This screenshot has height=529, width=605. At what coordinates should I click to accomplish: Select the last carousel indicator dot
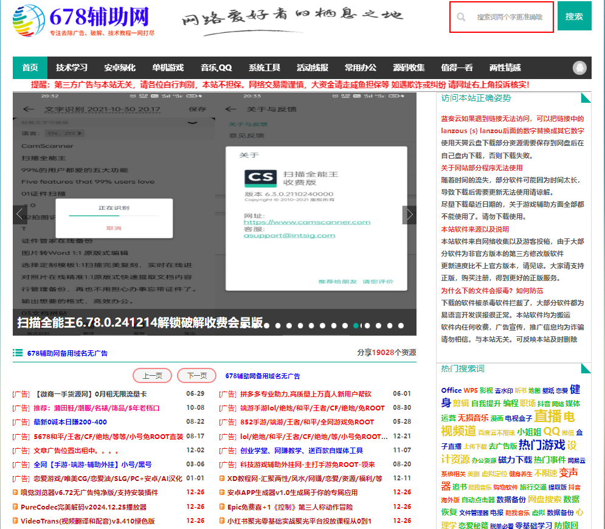coord(401,326)
